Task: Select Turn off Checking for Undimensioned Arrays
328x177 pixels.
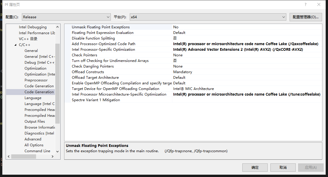Action: (x=110, y=60)
